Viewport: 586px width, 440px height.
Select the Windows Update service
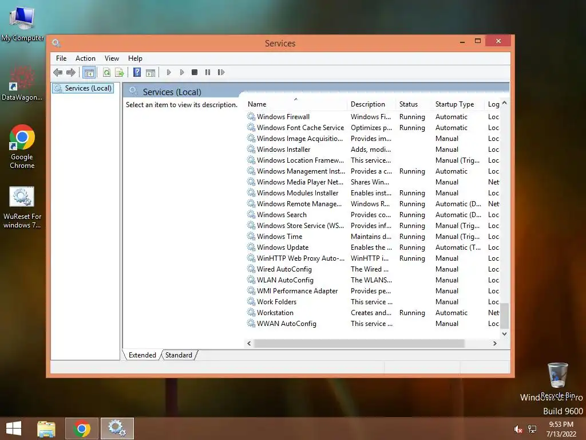(x=373, y=247)
